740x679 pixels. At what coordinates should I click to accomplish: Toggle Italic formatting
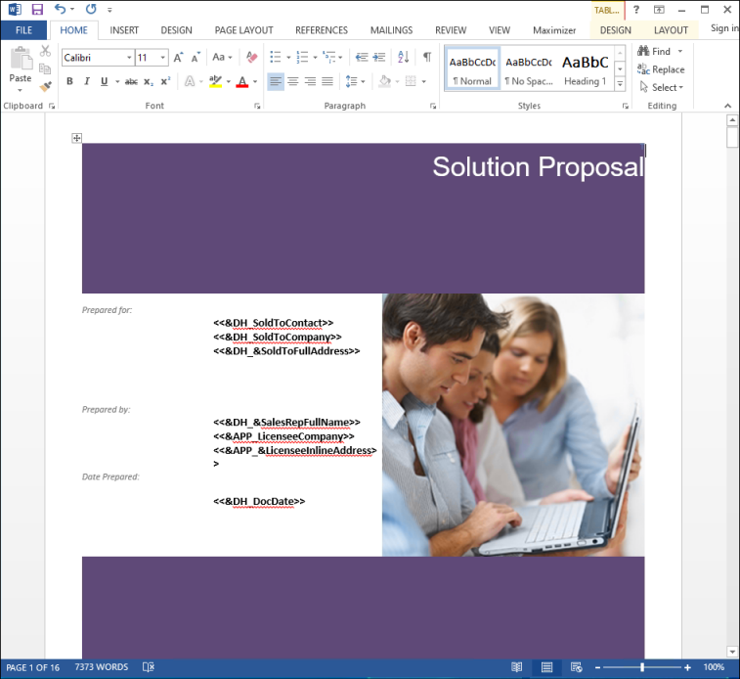[x=87, y=82]
